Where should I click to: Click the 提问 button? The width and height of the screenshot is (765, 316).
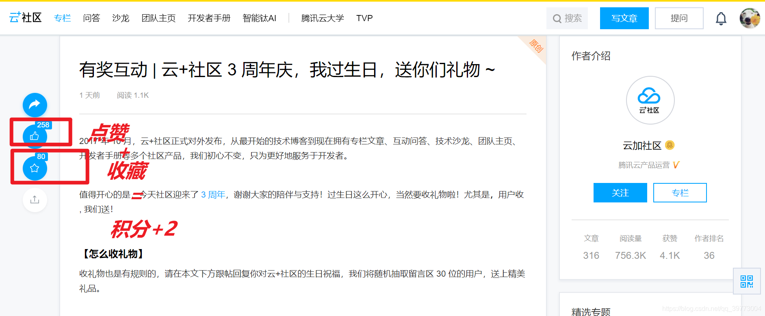pos(679,18)
